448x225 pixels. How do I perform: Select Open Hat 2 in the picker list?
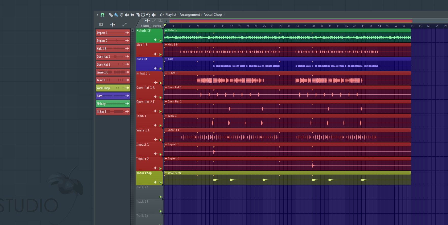[113, 64]
